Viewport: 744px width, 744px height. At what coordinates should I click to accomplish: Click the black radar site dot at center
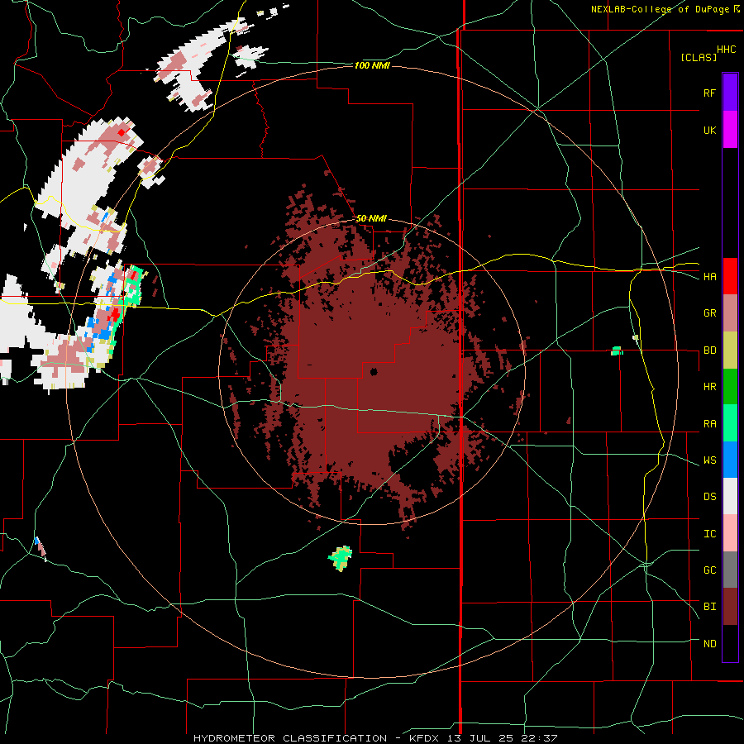click(x=374, y=371)
